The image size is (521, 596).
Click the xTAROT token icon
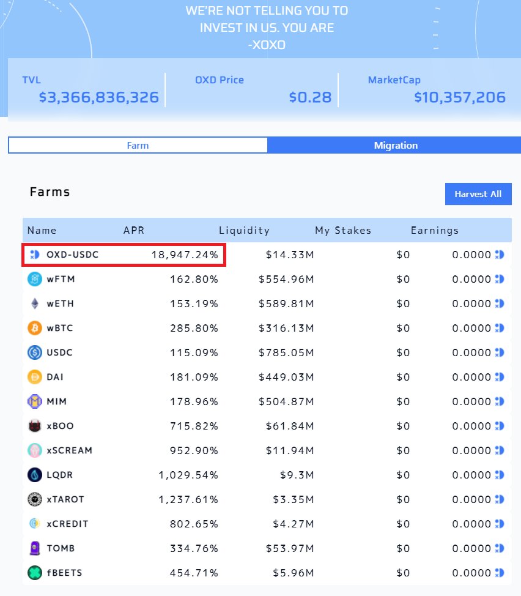click(35, 499)
